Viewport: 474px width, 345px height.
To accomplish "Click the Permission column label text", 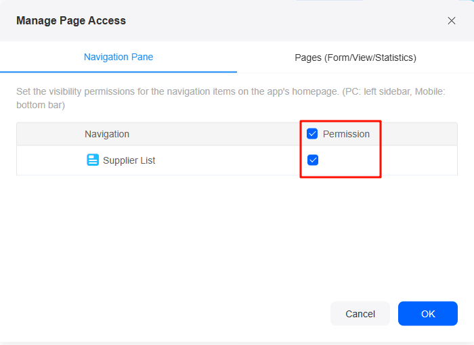I will [346, 134].
